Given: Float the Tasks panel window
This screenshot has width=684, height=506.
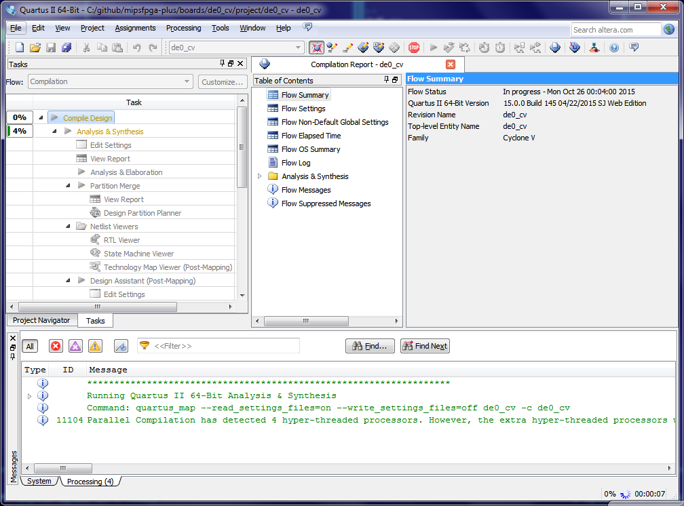Looking at the screenshot, I should coord(231,63).
